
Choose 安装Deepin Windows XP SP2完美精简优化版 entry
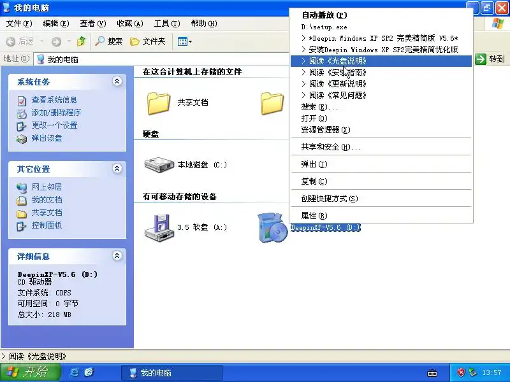(x=381, y=50)
